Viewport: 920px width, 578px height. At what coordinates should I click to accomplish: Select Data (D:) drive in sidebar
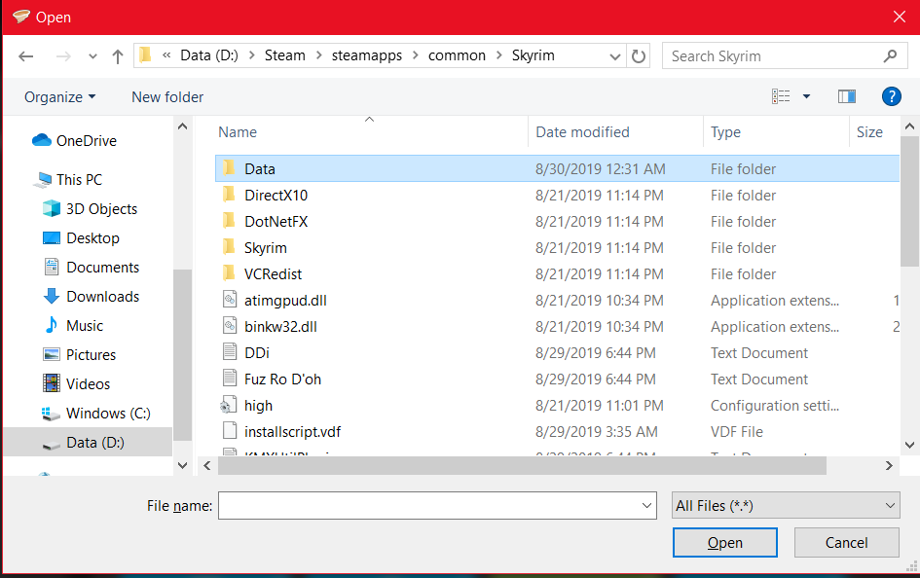pyautogui.click(x=88, y=443)
